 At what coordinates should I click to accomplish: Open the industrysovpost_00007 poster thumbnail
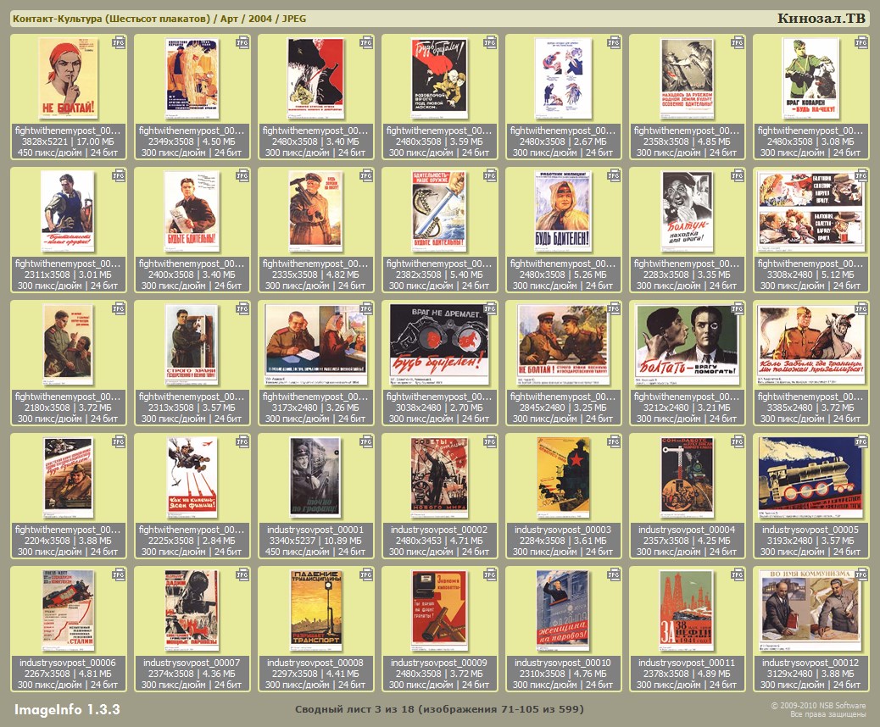[x=192, y=610]
